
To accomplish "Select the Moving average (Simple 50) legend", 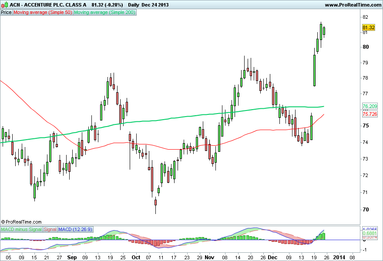I will click(43, 12).
